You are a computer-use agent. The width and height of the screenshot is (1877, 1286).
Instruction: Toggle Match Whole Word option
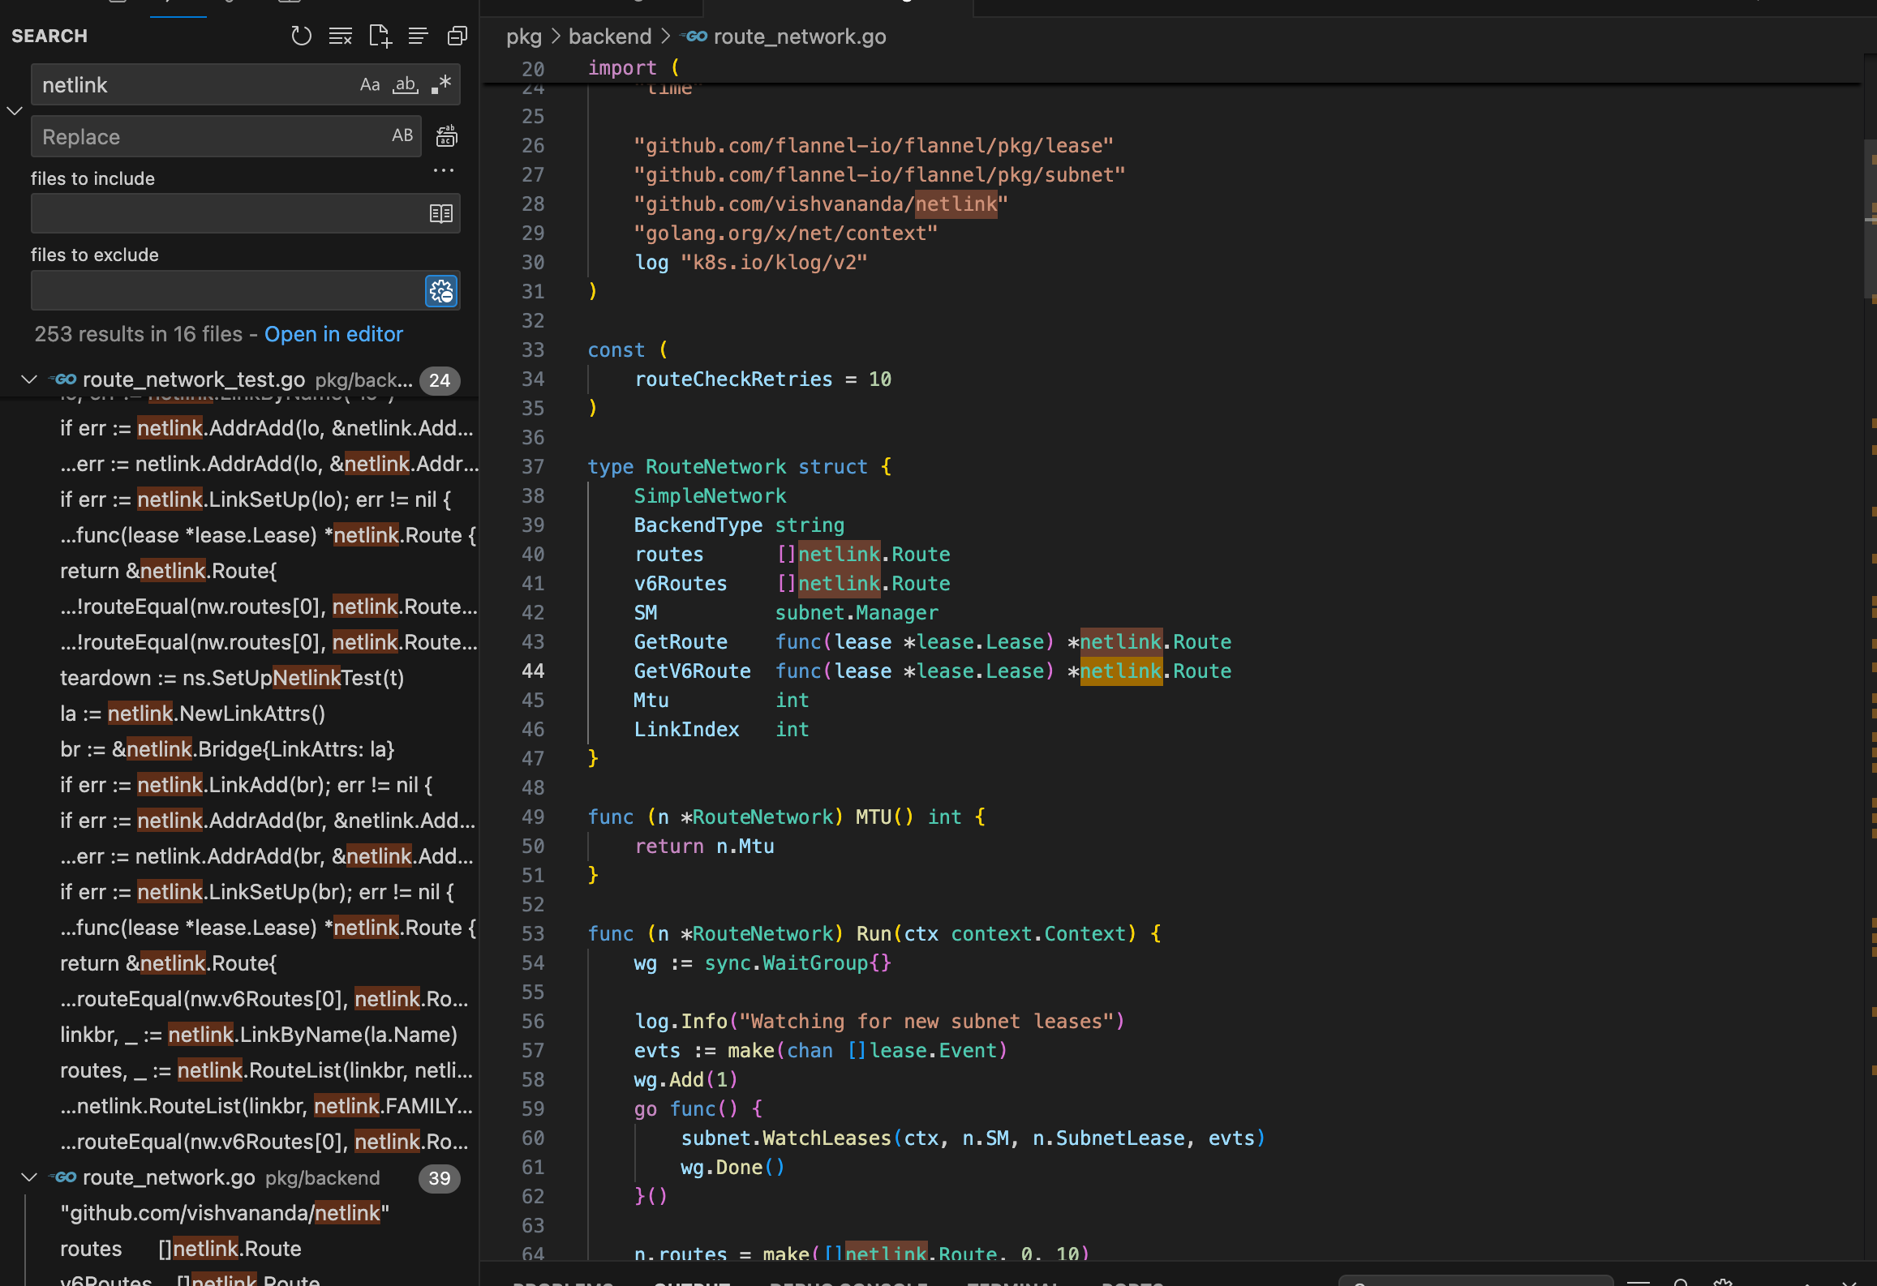[x=406, y=84]
